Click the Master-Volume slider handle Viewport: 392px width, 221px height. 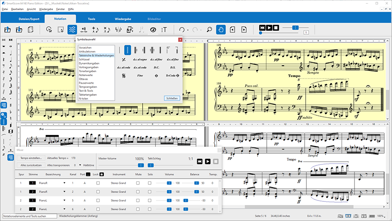(x=140, y=165)
